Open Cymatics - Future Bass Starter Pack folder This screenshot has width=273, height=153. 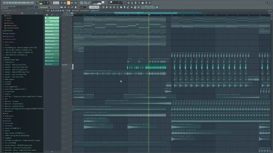click(x=16, y=67)
